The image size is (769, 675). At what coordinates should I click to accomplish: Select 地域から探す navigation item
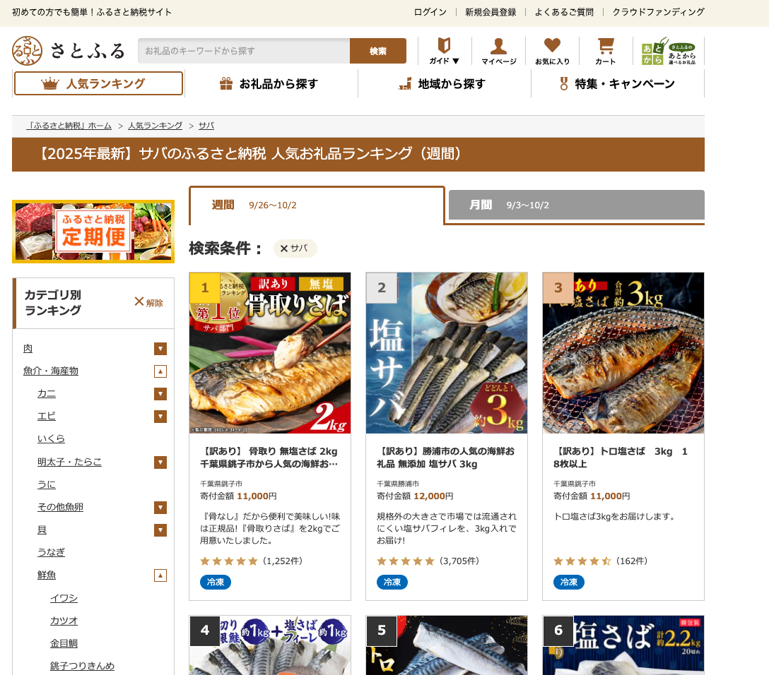445,84
